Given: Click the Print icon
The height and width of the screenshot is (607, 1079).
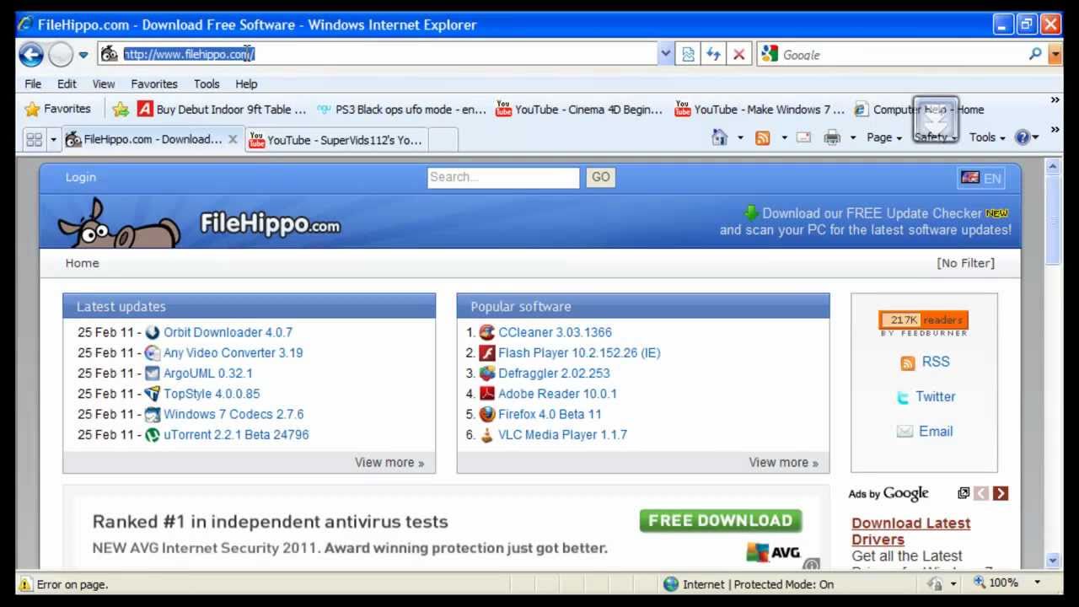Looking at the screenshot, I should pyautogui.click(x=832, y=137).
